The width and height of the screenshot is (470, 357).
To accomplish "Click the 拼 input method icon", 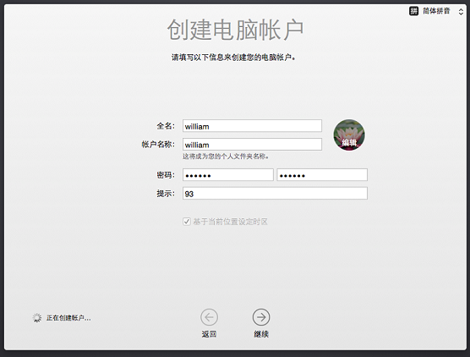I will click(x=413, y=11).
